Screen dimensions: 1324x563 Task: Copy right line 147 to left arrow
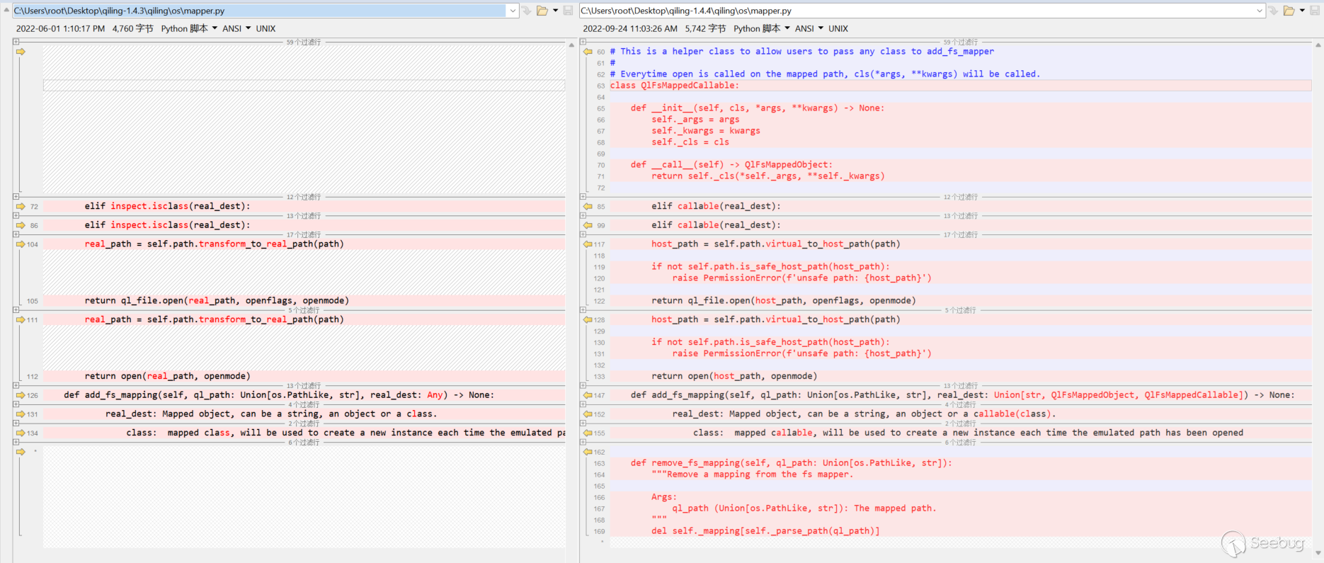(588, 395)
